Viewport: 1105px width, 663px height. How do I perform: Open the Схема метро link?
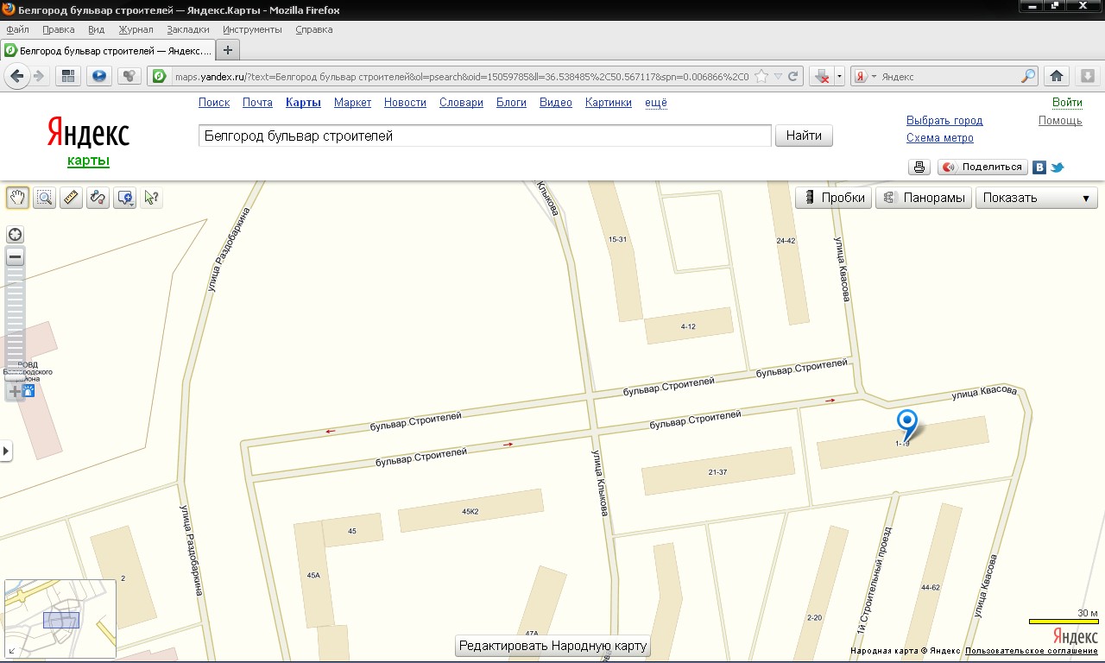(x=940, y=138)
